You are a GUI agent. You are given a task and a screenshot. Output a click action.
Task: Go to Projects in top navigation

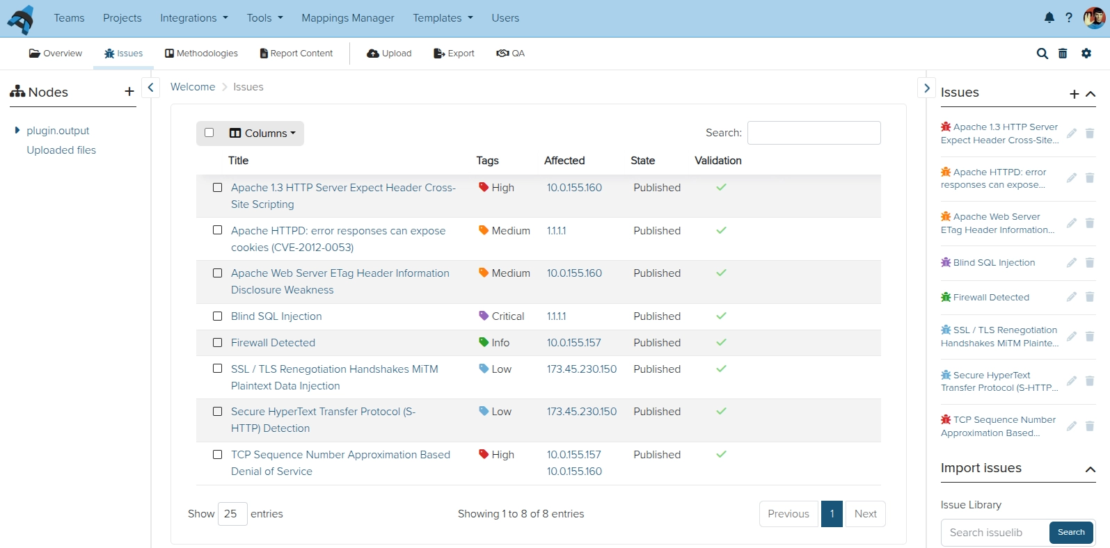122,18
